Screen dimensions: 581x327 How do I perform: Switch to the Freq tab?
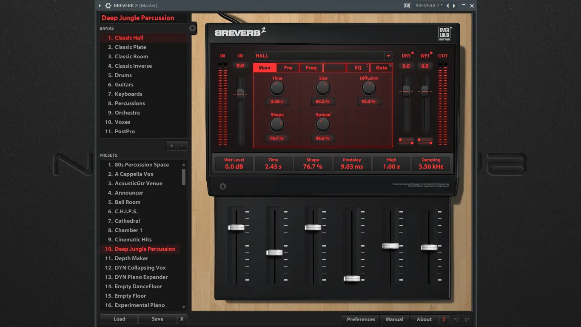click(311, 68)
